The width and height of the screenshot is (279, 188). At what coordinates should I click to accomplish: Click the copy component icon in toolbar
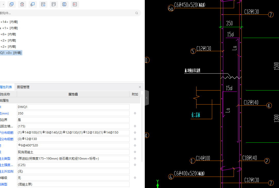click(11, 4)
